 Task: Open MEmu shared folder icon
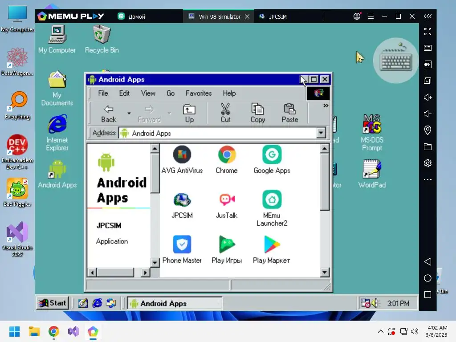click(427, 147)
